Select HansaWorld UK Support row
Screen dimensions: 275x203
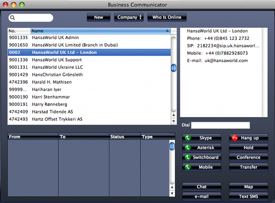[x=89, y=60]
